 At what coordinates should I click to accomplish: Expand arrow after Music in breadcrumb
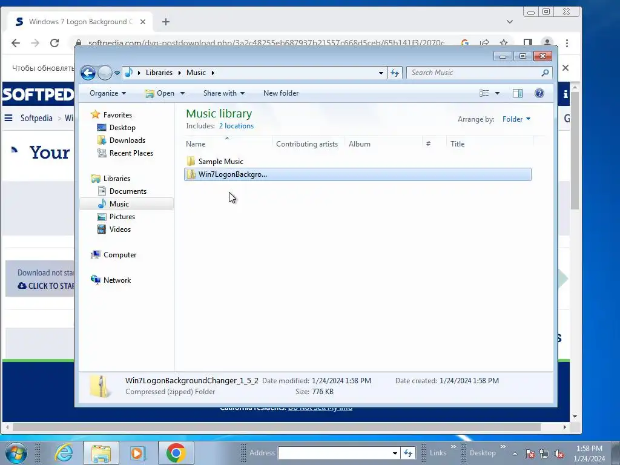(x=213, y=73)
